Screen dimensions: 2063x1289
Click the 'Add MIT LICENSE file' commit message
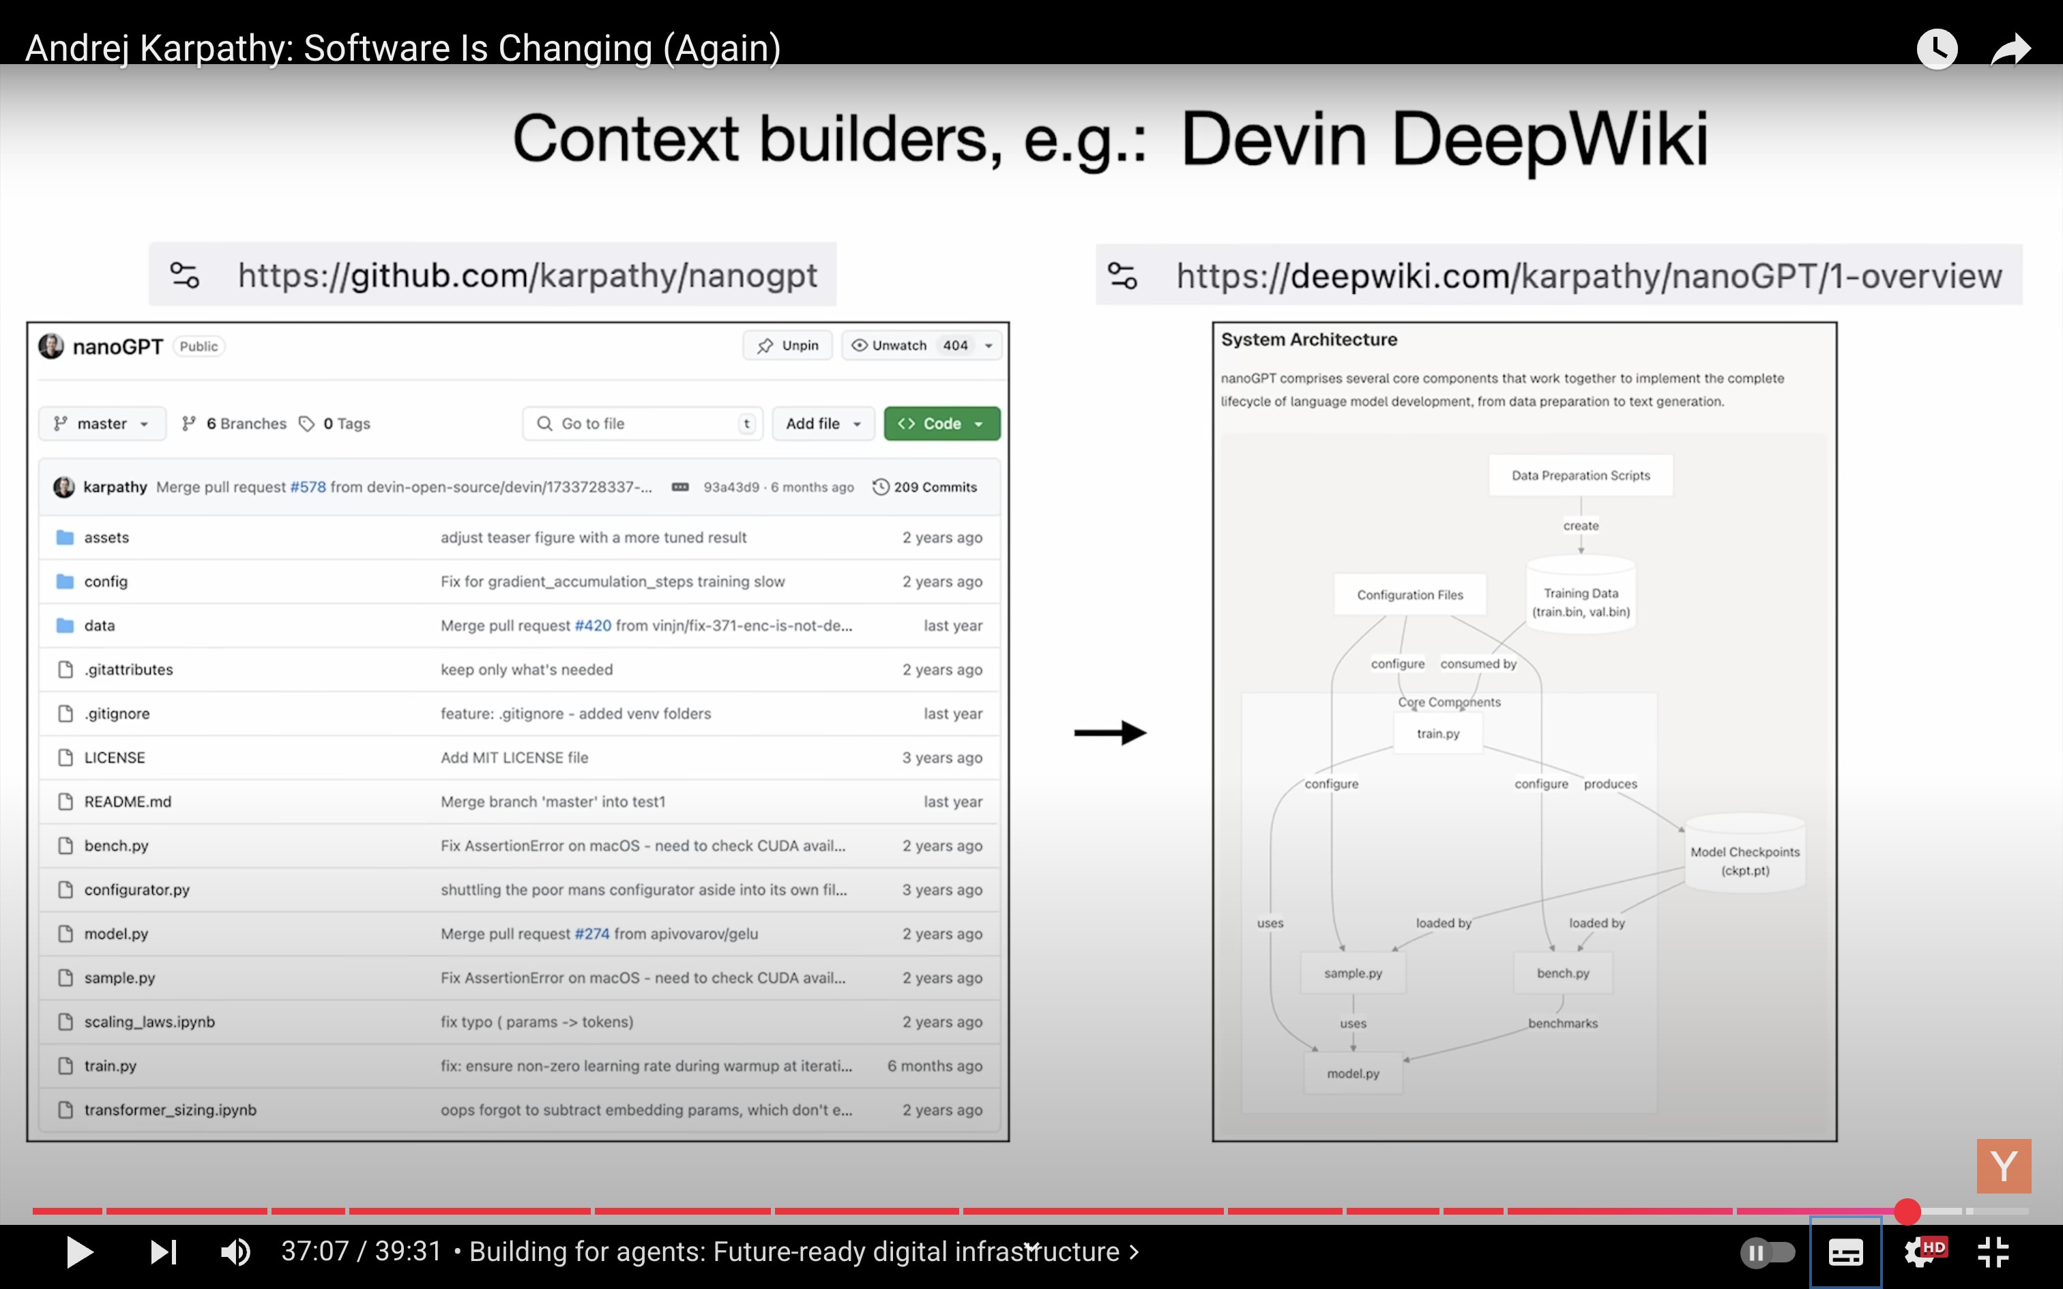coord(514,757)
